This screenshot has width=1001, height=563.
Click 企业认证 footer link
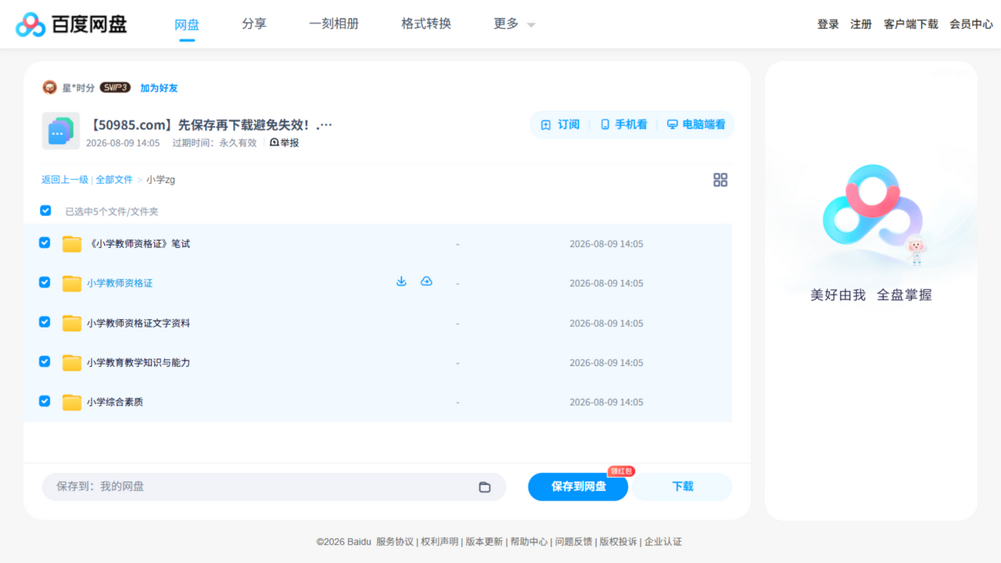pos(663,542)
